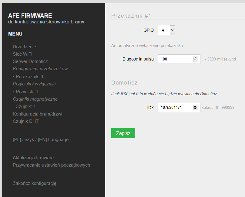Open Aktulizacja firmware link
Screen dimensions: 245x197
[x=33, y=158]
